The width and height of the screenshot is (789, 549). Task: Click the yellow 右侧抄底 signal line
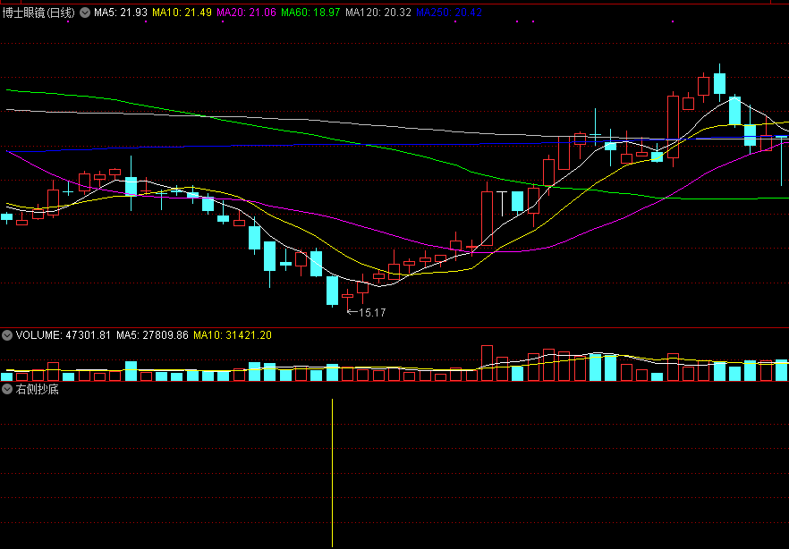[333, 473]
